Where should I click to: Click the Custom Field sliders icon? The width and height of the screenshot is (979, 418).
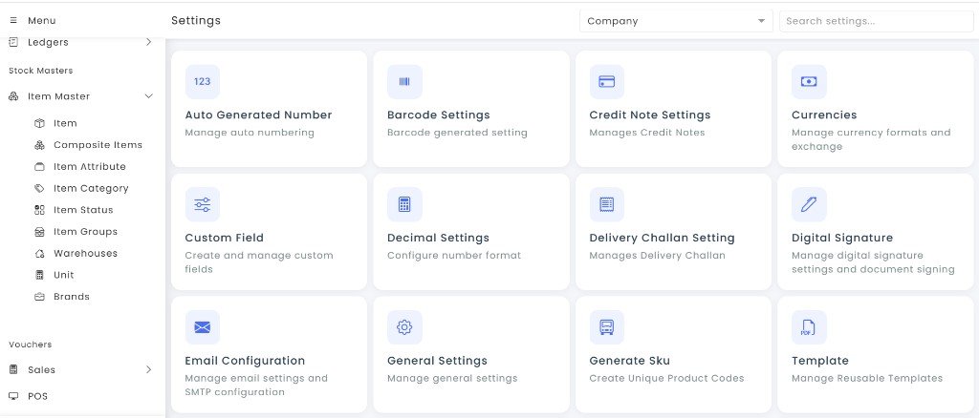click(203, 204)
